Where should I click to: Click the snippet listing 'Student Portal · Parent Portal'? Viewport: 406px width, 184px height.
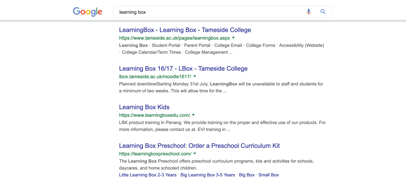coord(222,49)
